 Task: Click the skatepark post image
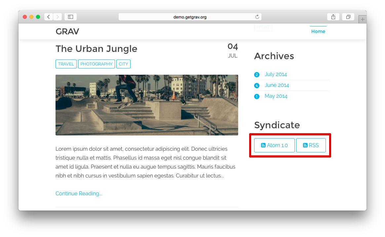pos(147,105)
